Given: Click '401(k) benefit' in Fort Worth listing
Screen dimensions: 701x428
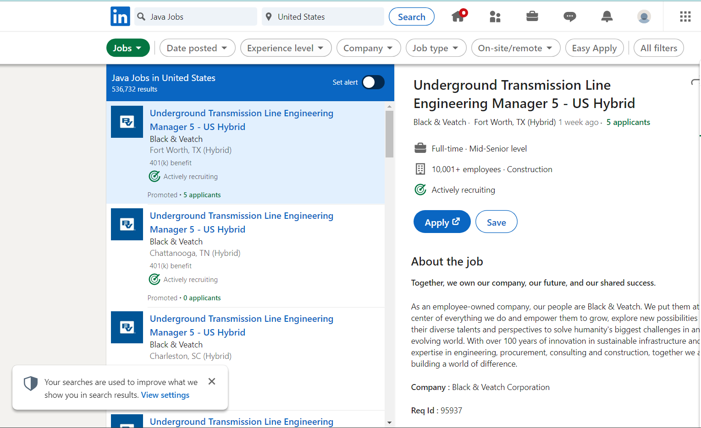Looking at the screenshot, I should click(x=171, y=163).
